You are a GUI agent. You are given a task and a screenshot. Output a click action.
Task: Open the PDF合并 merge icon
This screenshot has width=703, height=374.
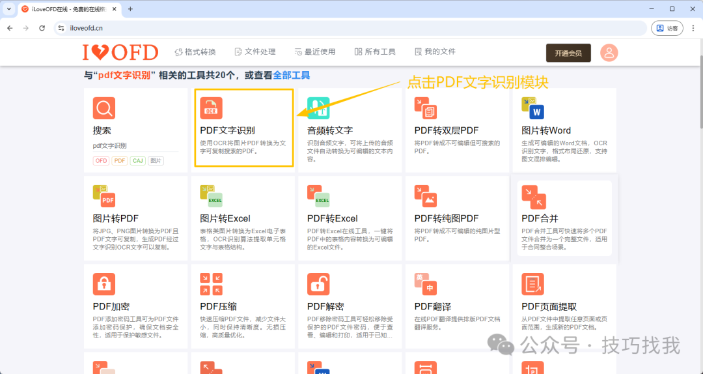(534, 197)
